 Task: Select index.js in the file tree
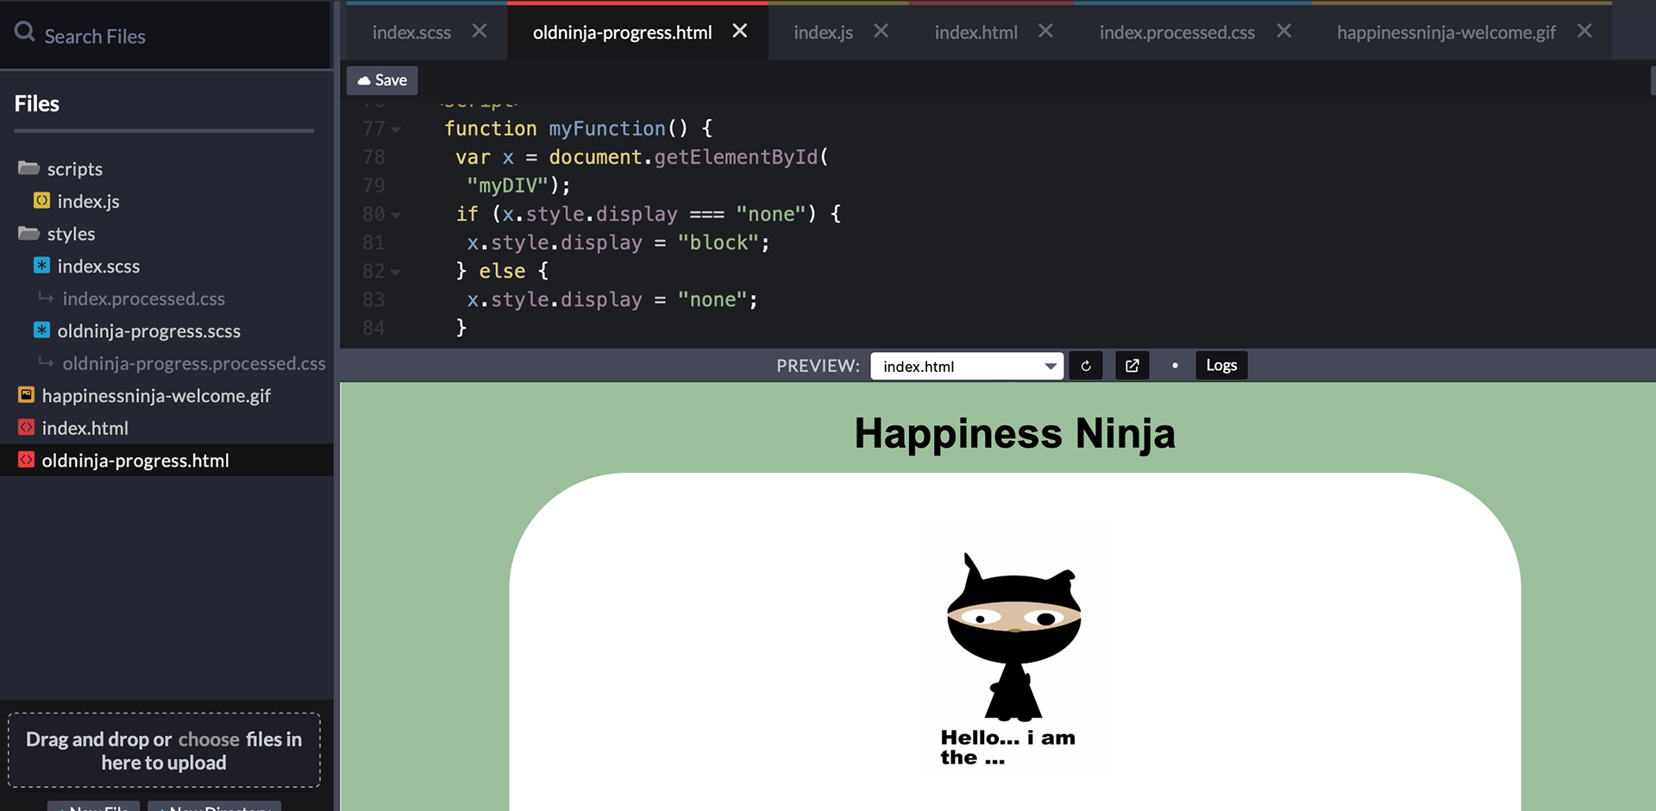click(88, 201)
